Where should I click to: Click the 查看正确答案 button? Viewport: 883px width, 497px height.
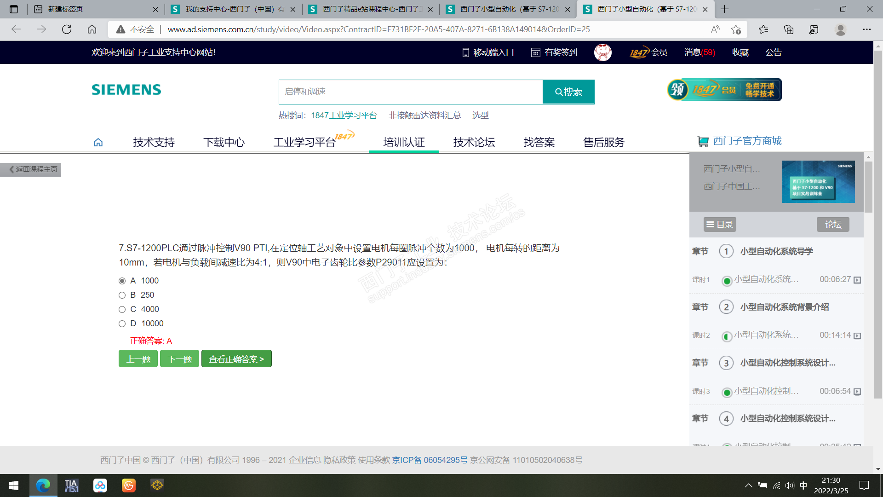[x=236, y=359]
